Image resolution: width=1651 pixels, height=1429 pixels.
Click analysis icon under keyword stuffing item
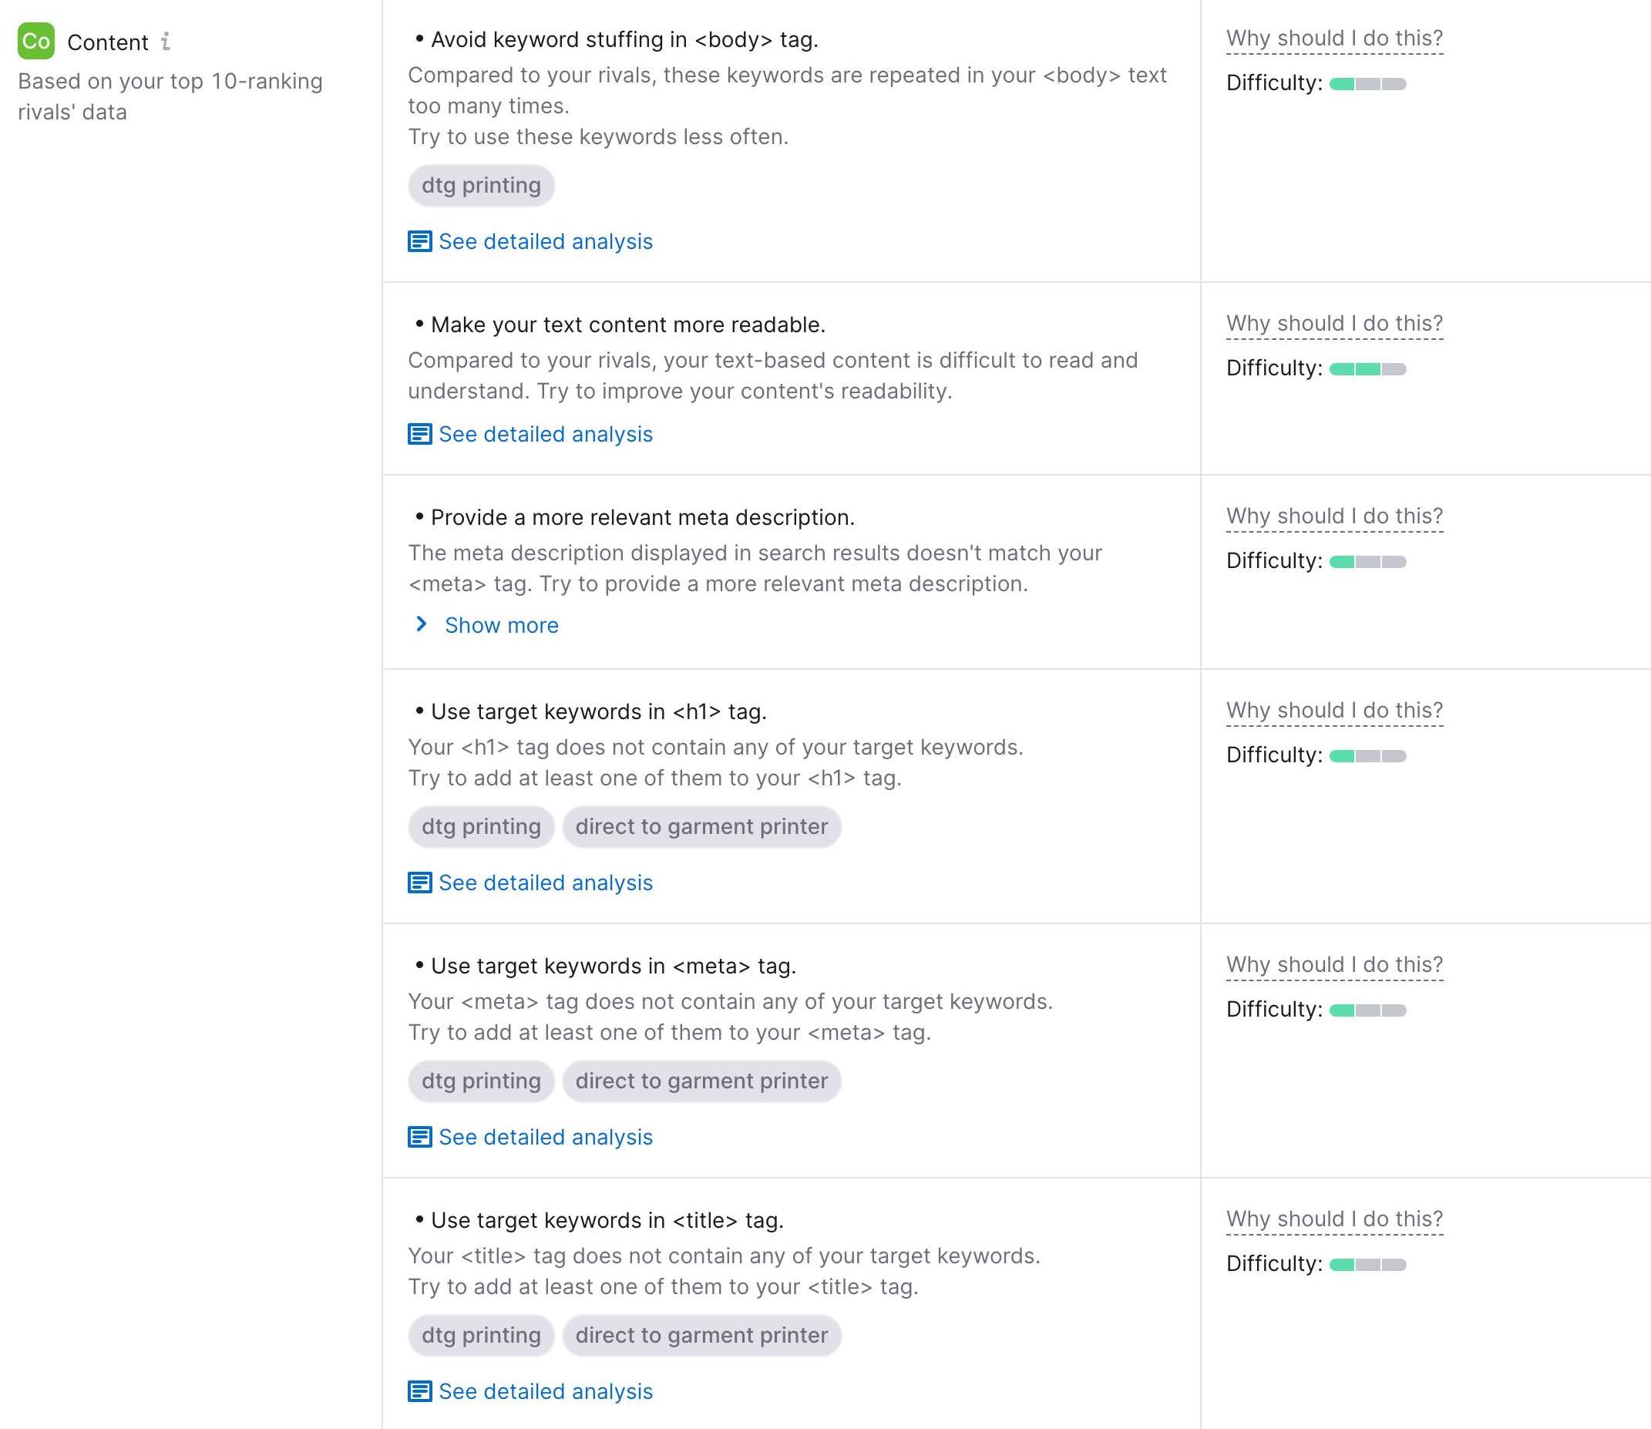point(419,241)
